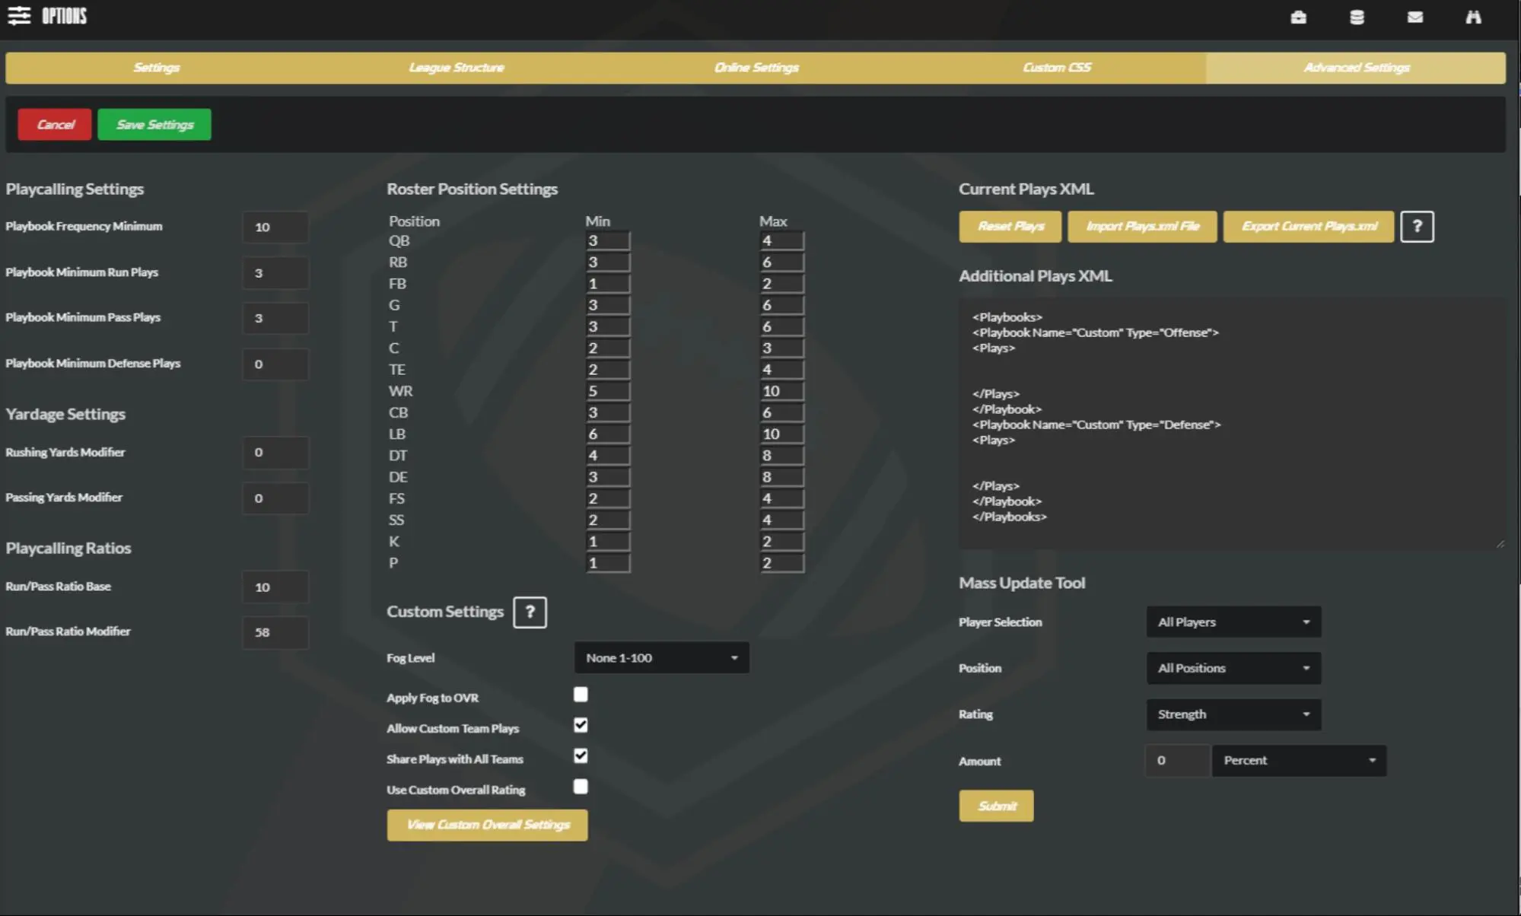Open the Options hamburger menu icon

(19, 16)
